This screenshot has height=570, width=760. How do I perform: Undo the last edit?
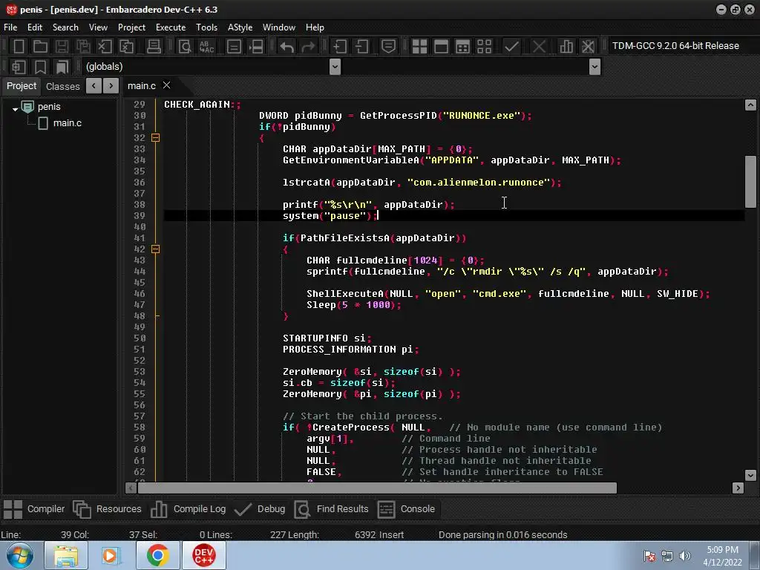pos(287,47)
